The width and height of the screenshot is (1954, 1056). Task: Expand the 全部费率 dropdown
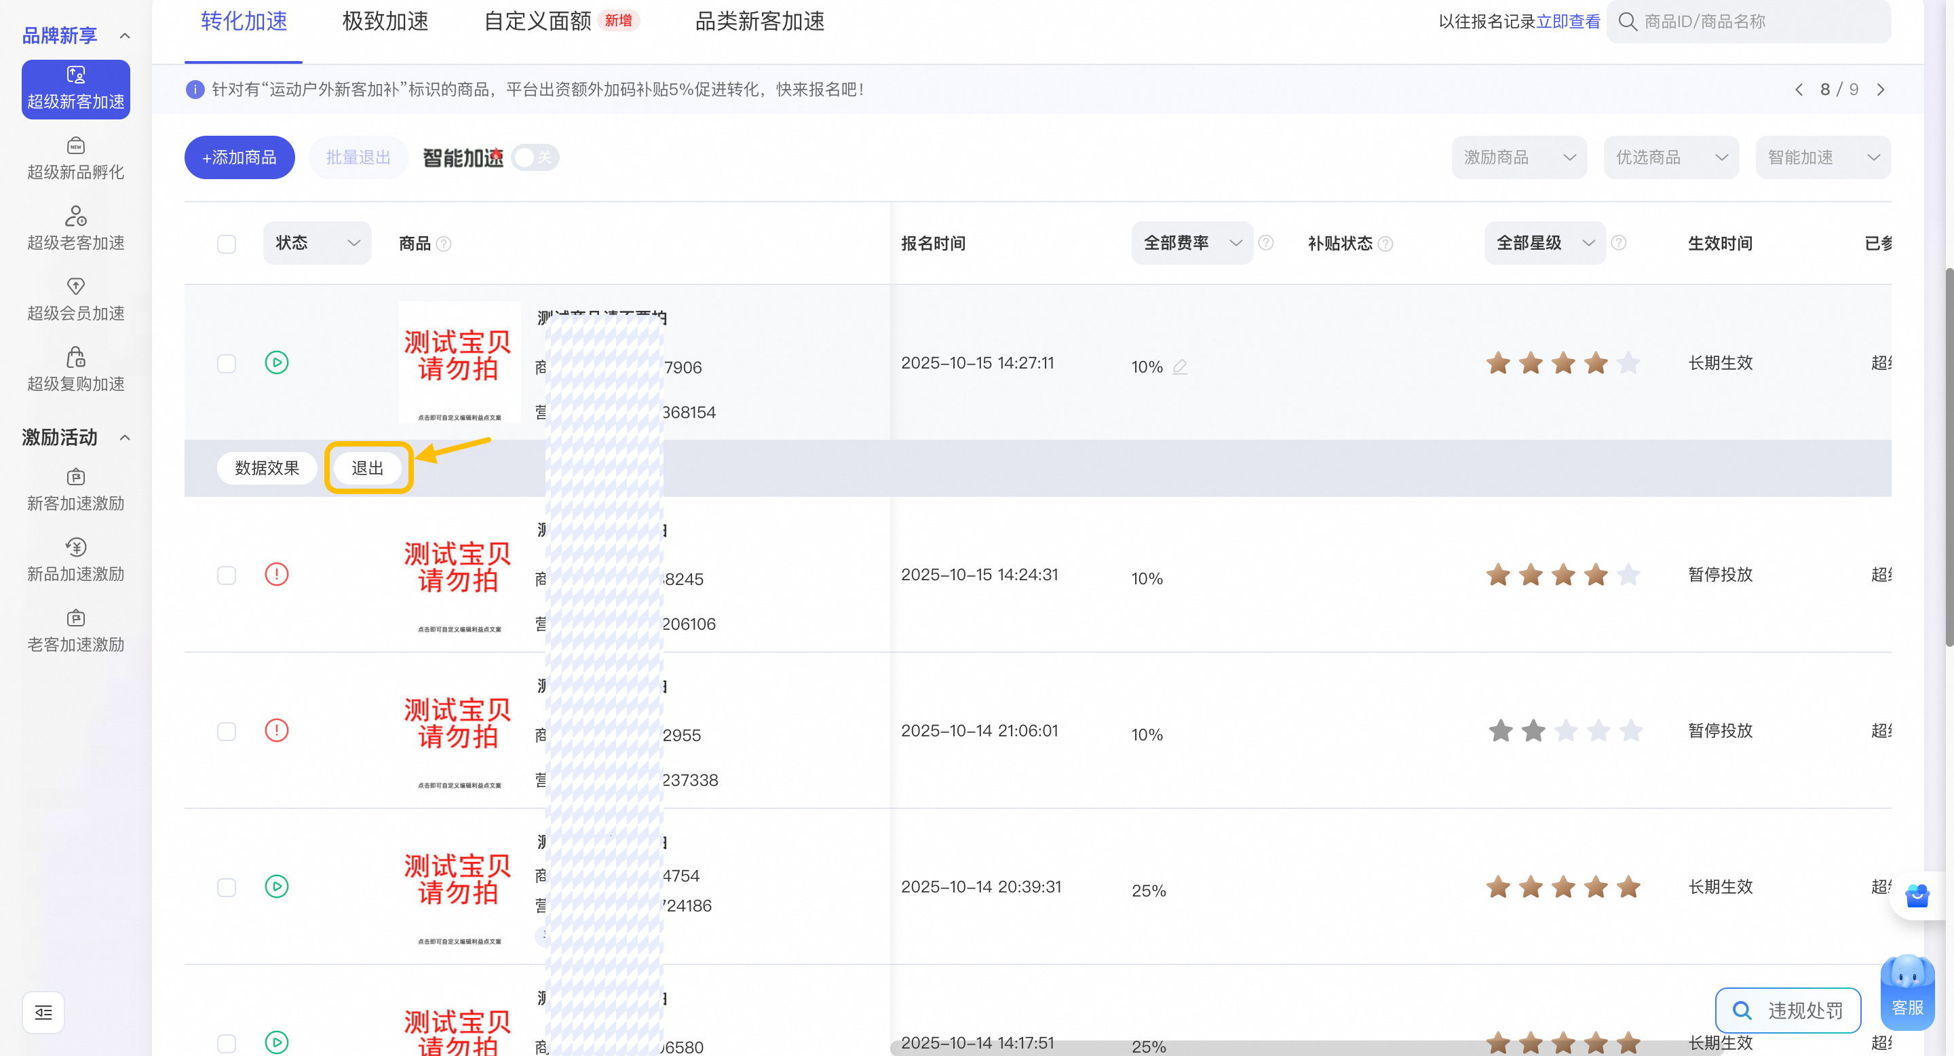pyautogui.click(x=1191, y=243)
